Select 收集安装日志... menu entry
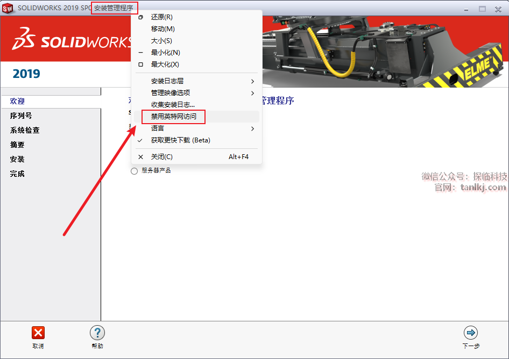 coord(196,104)
